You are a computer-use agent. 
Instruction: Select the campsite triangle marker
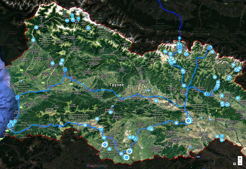click(x=135, y=139)
